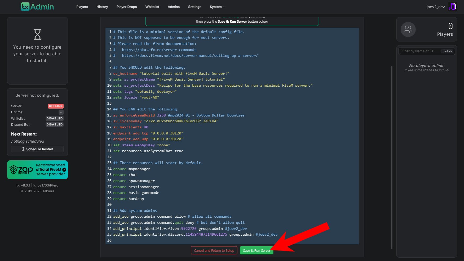The width and height of the screenshot is (464, 261).
Task: Click Save & Run Server button
Action: (x=256, y=250)
